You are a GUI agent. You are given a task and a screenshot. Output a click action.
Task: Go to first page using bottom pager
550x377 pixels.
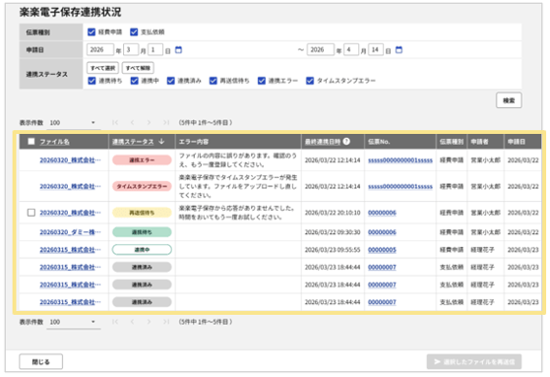(x=115, y=322)
